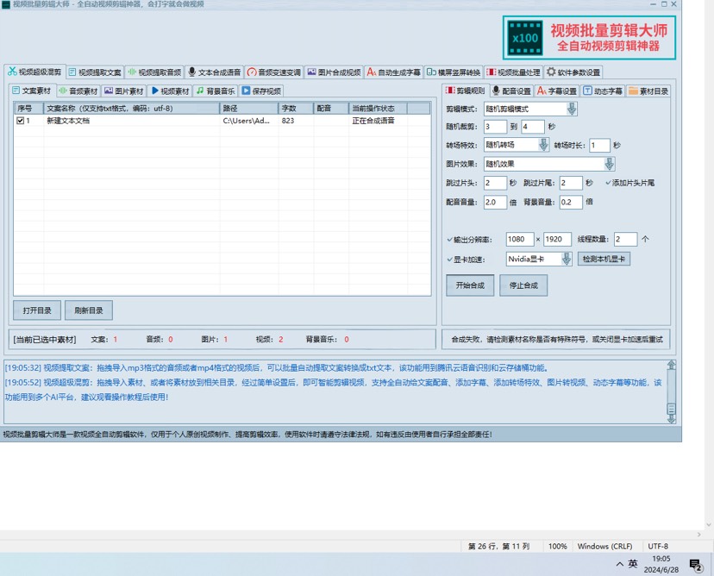Toggle the 添加片头片尾 checkbox
Image resolution: width=714 pixels, height=576 pixels.
(x=608, y=183)
